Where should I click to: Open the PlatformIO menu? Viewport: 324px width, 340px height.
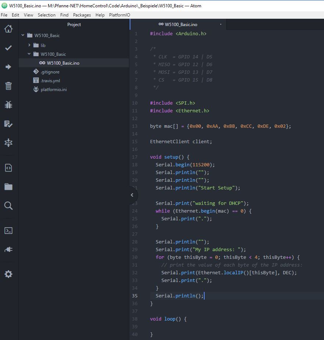pyautogui.click(x=119, y=15)
